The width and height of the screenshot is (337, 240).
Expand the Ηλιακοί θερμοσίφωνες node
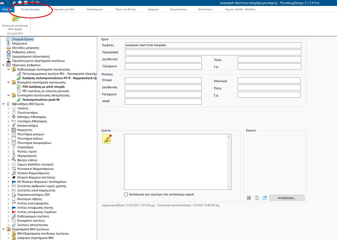tap(8, 173)
